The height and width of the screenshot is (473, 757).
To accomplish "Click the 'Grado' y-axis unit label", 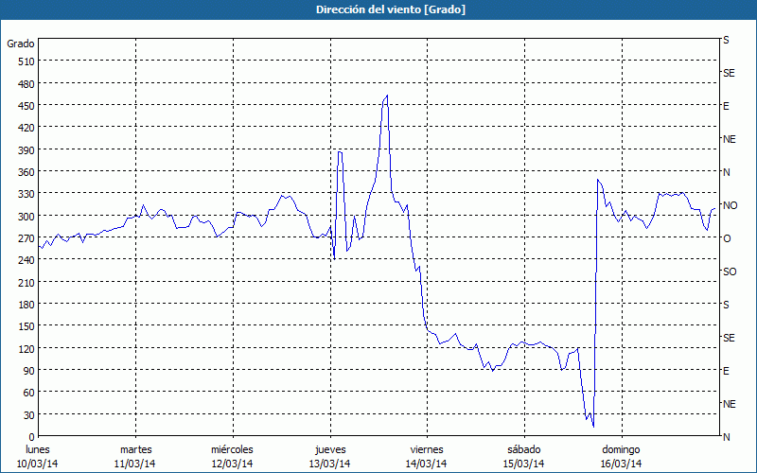I will 21,44.
